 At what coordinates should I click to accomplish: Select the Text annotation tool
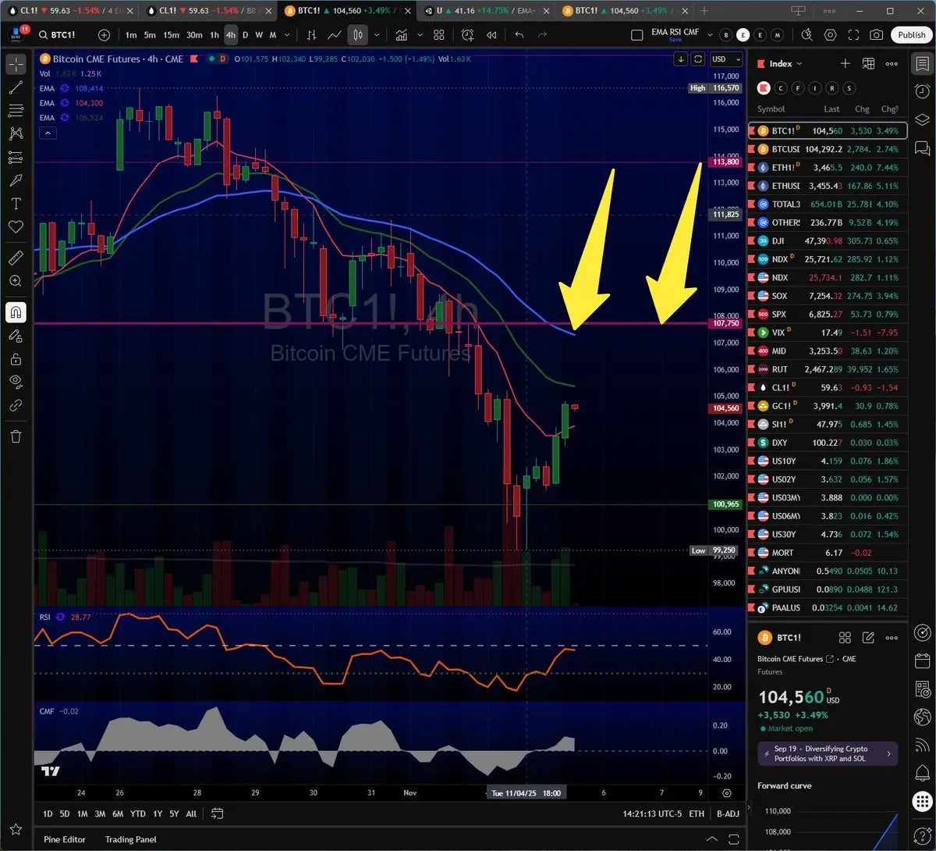click(x=16, y=204)
